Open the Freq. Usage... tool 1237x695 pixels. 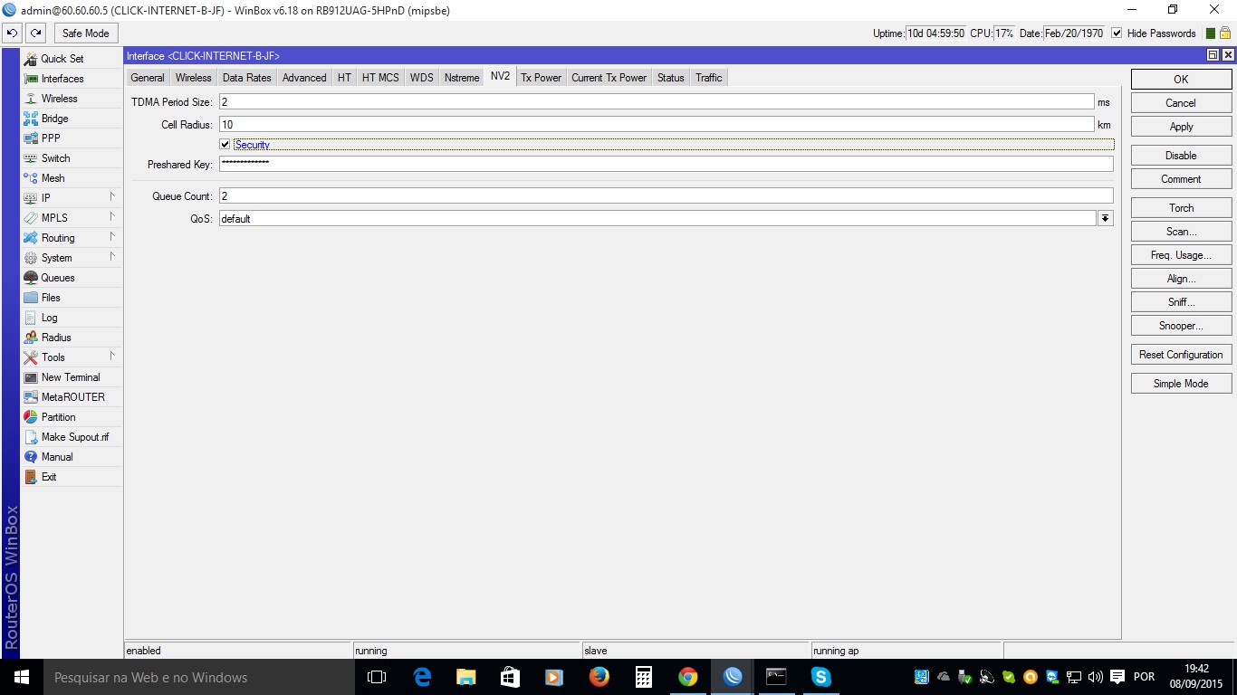click(x=1181, y=255)
